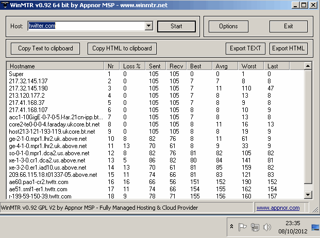Select 209.66.115.18.t01337-05.above.net row
This screenshot has width=320, height=238.
tap(156, 174)
